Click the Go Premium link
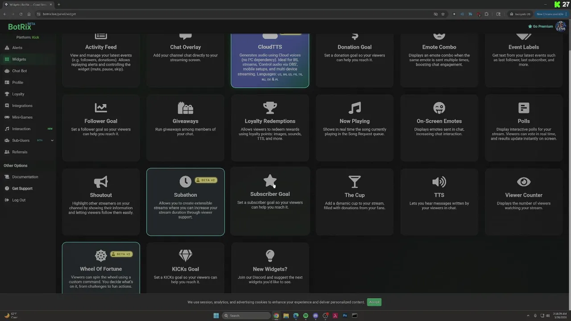 click(x=540, y=26)
